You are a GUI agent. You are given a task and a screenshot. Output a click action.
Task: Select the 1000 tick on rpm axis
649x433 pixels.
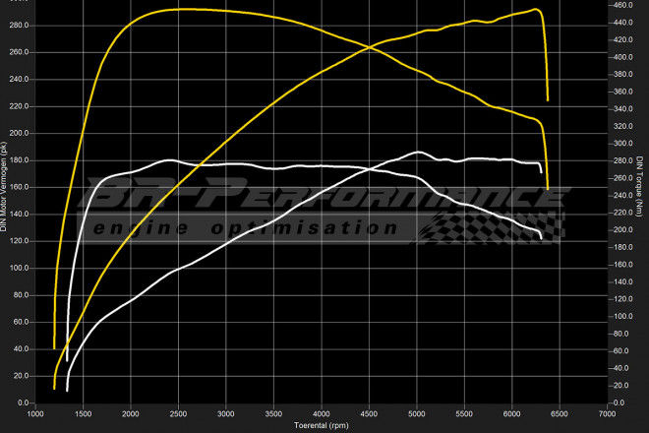(x=36, y=413)
